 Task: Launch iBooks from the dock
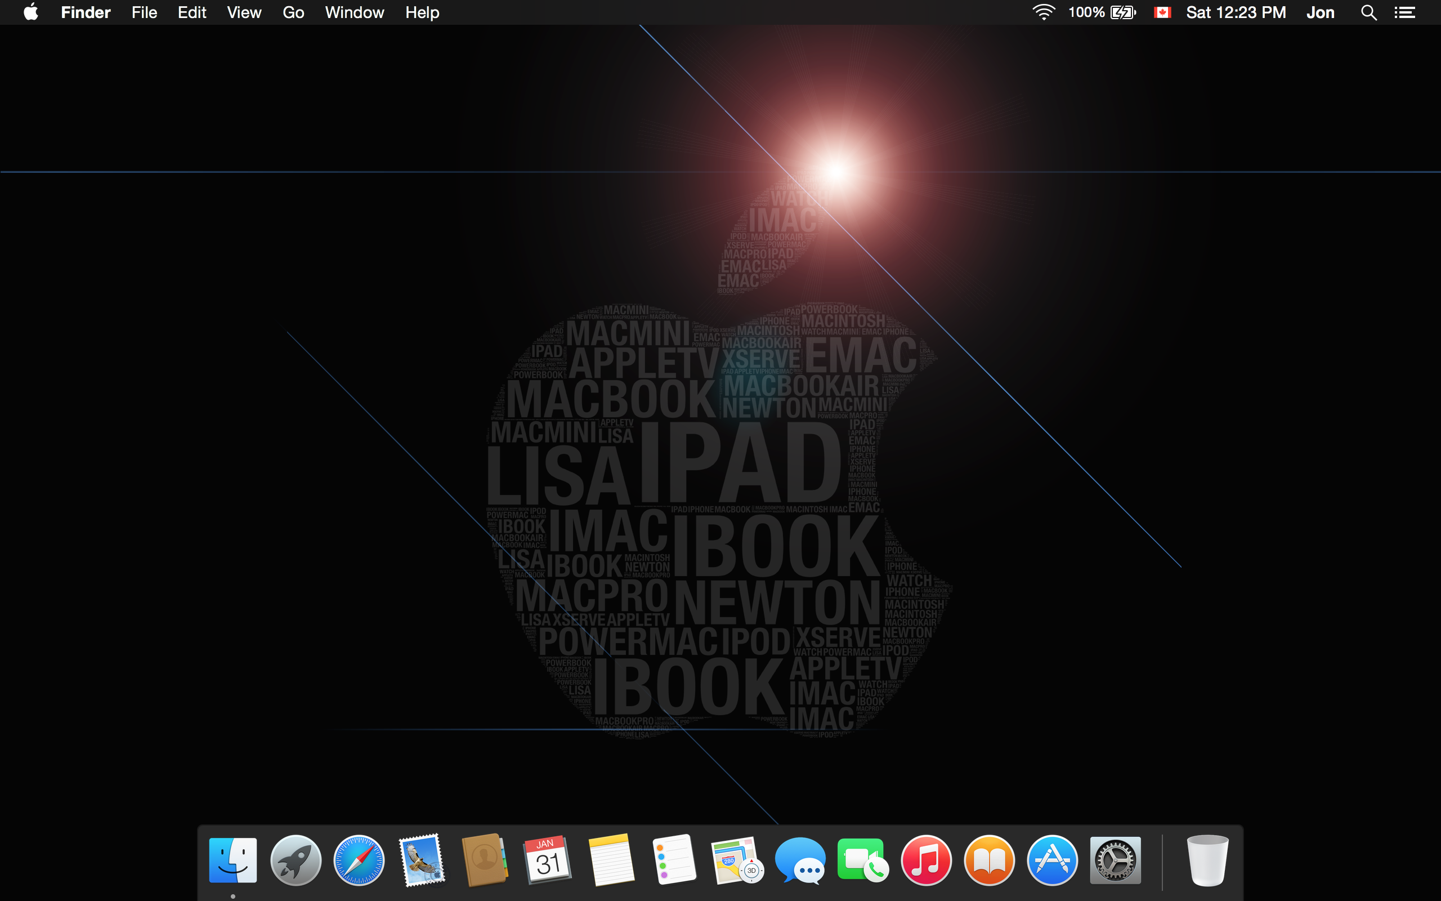[x=989, y=860]
